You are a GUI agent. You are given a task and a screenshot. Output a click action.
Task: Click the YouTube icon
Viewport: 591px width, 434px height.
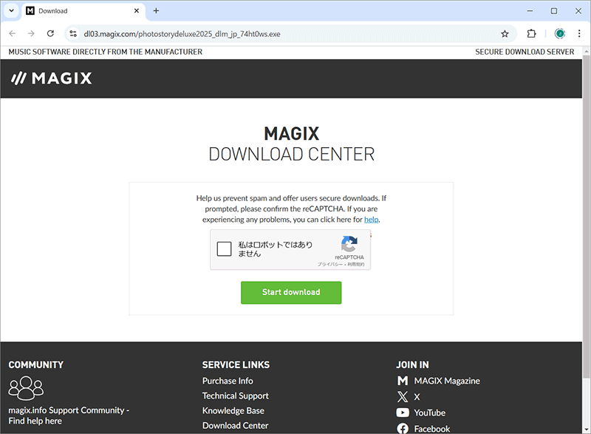[403, 413]
